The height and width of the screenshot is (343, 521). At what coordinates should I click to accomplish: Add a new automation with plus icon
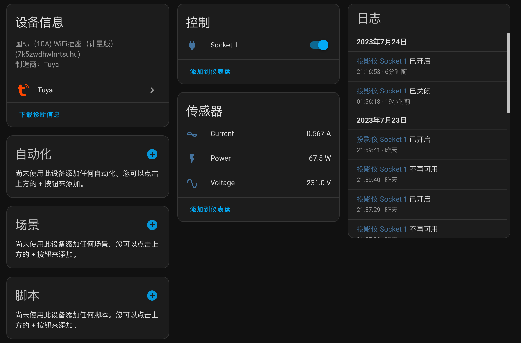[x=152, y=154]
